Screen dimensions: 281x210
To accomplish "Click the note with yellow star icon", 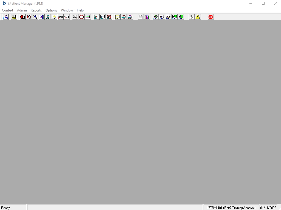I will (54, 17).
